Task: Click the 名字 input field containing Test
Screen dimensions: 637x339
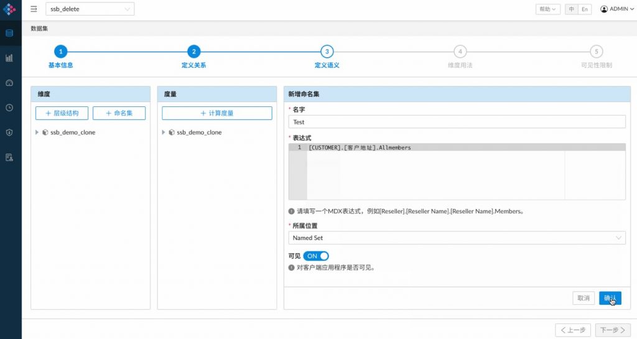Action: [x=457, y=122]
